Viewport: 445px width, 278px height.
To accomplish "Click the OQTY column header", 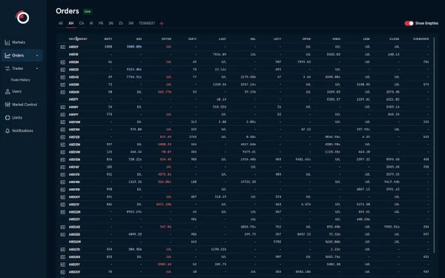I will (x=192, y=39).
